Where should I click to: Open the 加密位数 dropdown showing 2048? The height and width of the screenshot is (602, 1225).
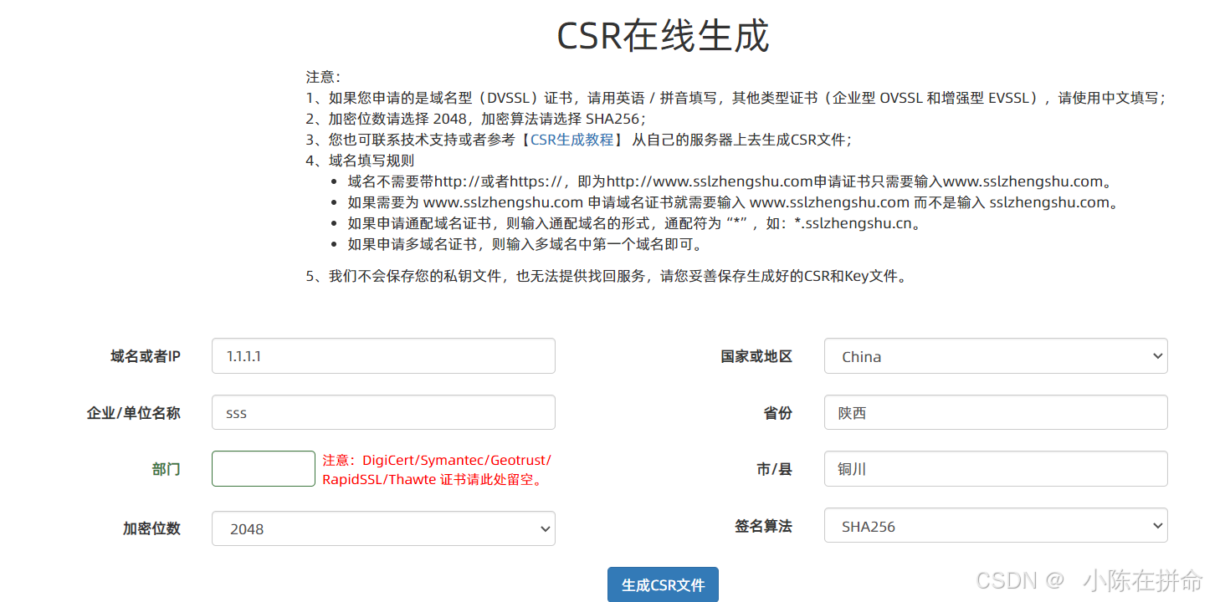(x=383, y=528)
